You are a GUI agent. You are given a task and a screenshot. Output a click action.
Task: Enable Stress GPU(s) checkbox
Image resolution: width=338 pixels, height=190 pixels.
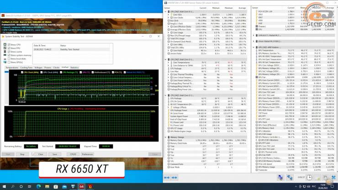[x=9, y=62]
